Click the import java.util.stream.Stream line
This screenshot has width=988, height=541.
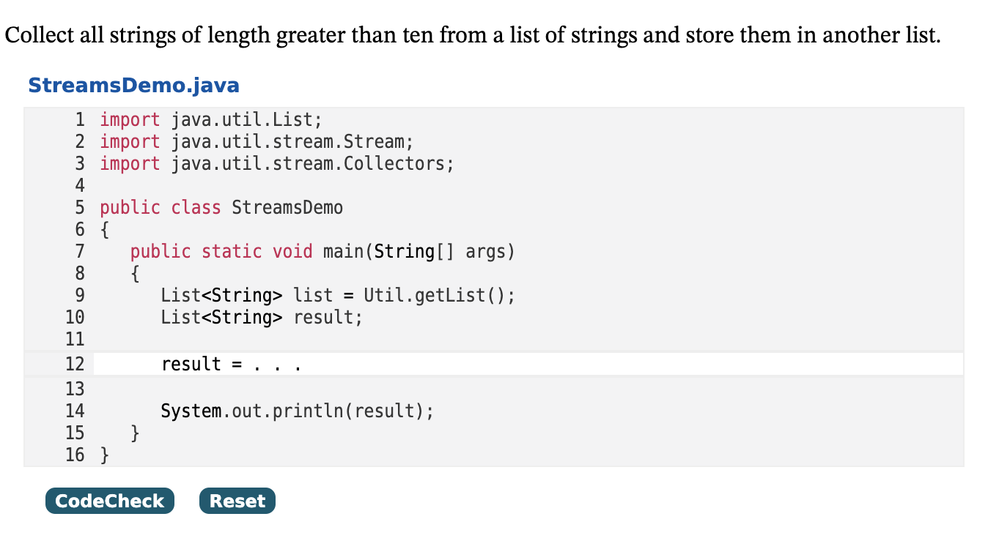click(x=255, y=141)
